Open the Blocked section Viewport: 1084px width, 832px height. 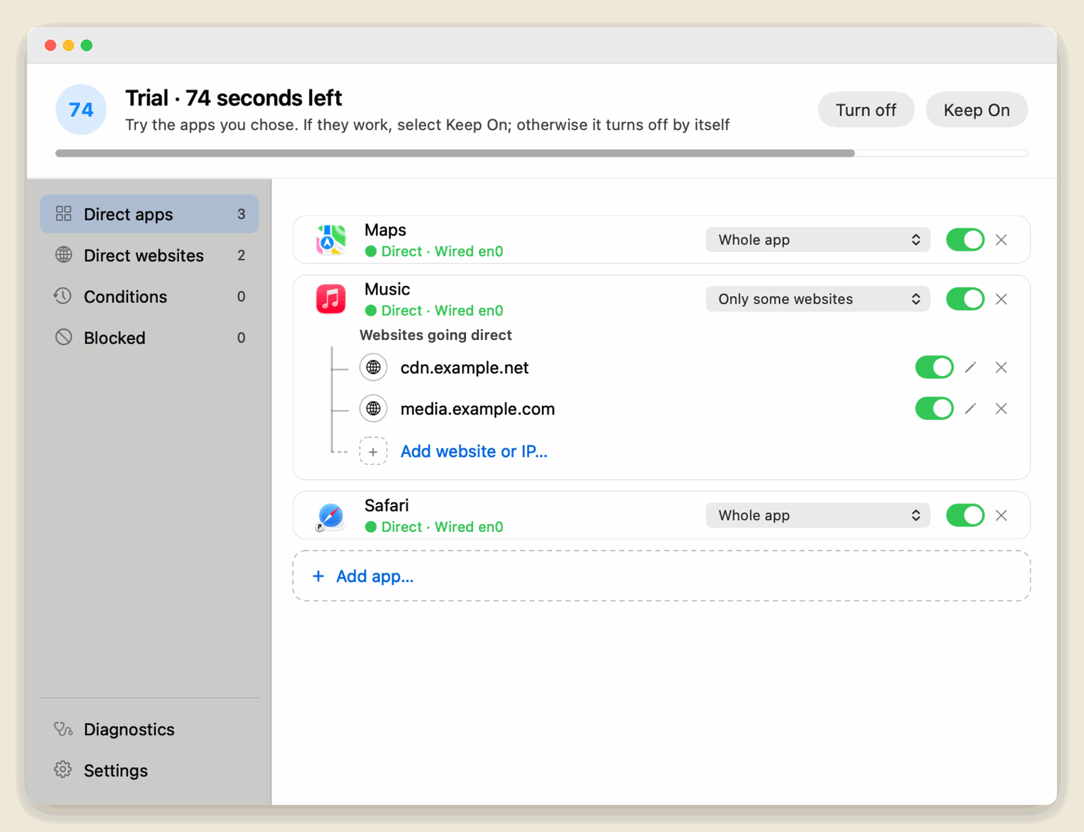pos(149,337)
